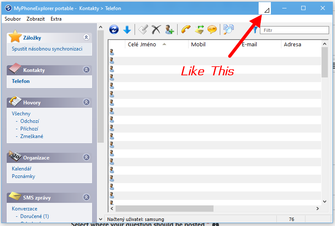335x226 pixels.
Task: Click the search duplicates magnifier icon
Action: tap(228, 29)
